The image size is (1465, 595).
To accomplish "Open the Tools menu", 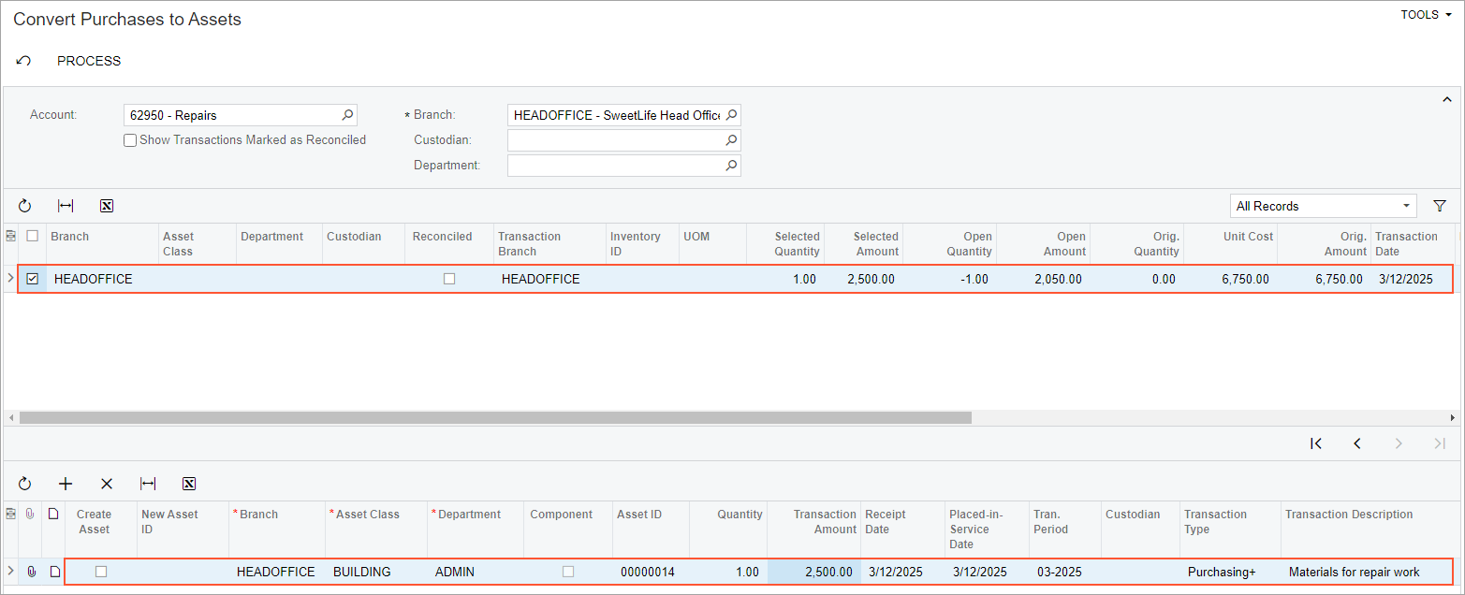I will coord(1425,15).
